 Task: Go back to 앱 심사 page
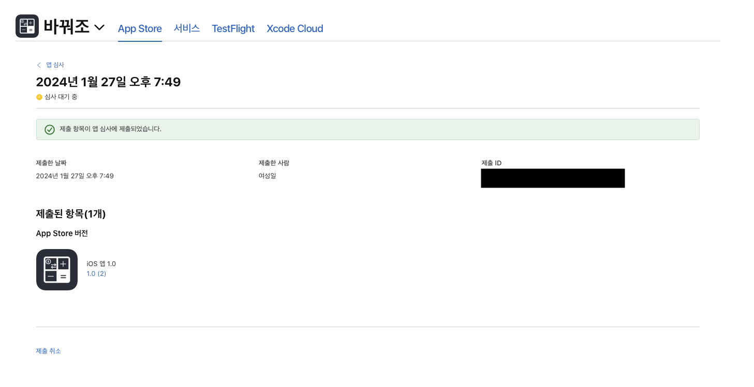pos(50,65)
